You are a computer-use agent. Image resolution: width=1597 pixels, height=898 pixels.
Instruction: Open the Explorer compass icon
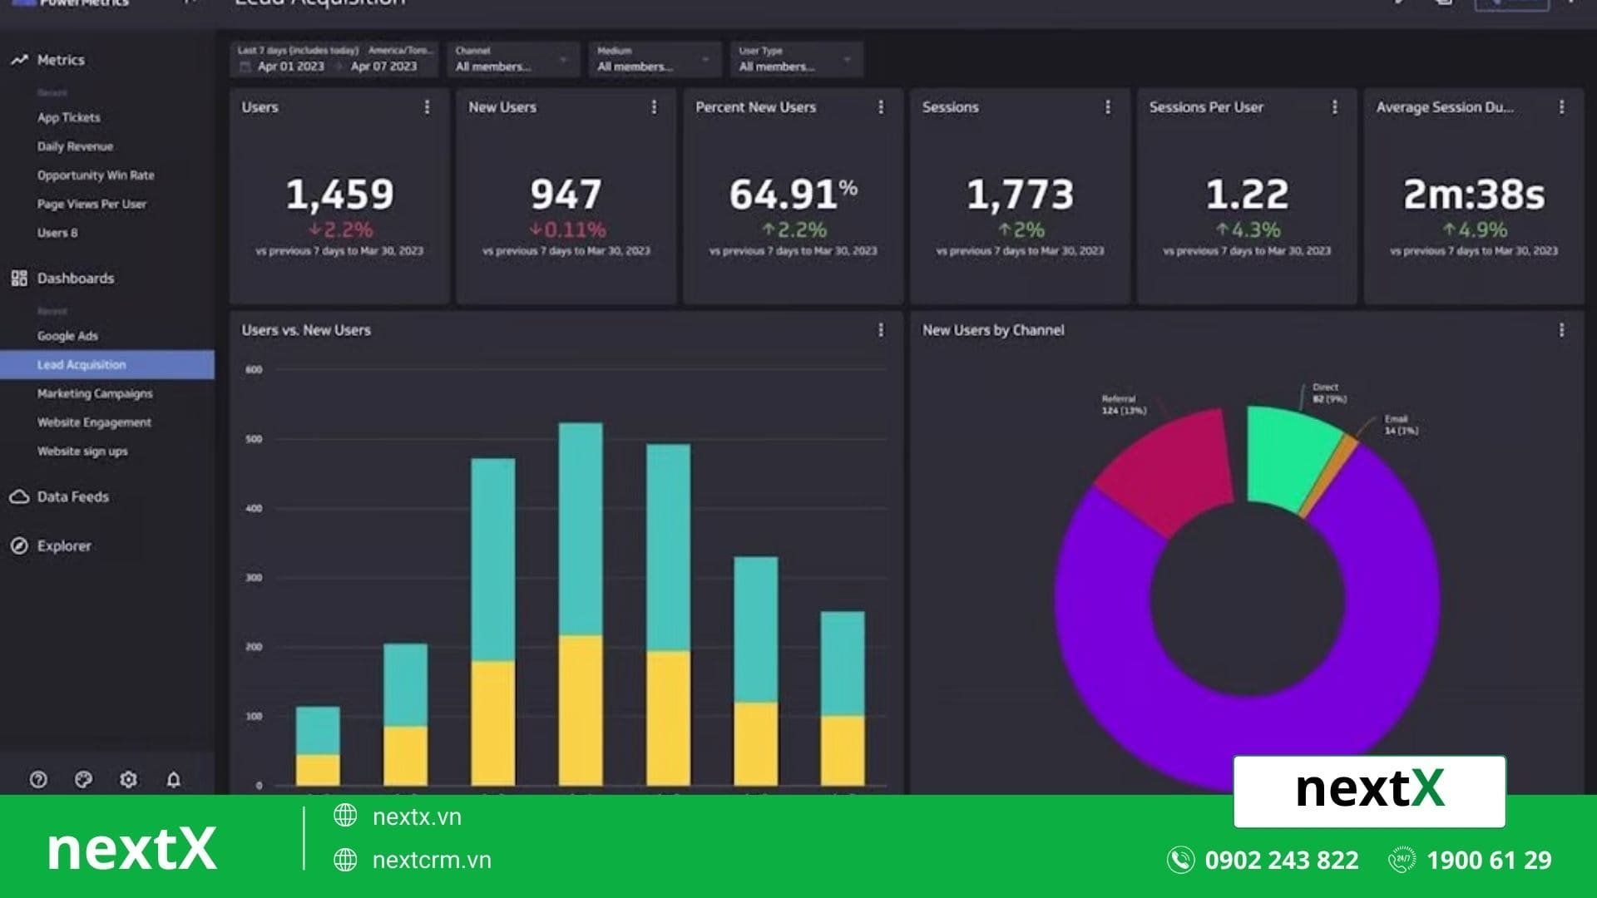click(x=18, y=545)
